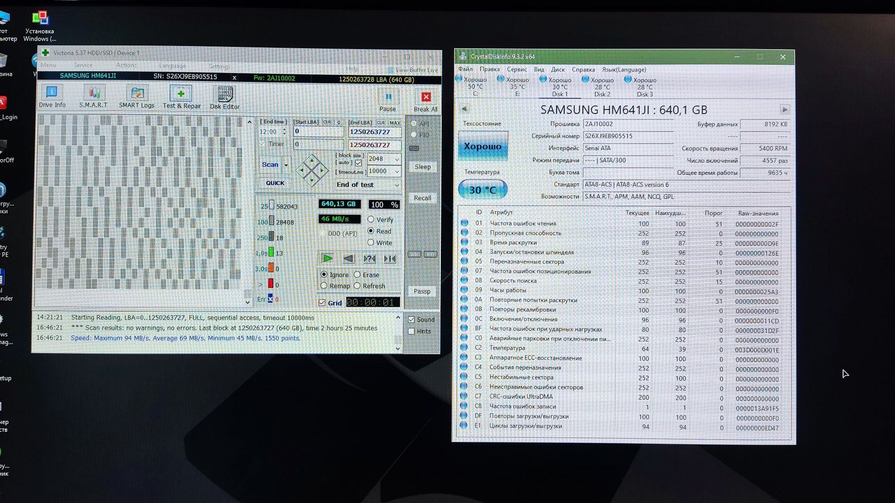
Task: Click the Start LBA input field
Action: (319, 131)
